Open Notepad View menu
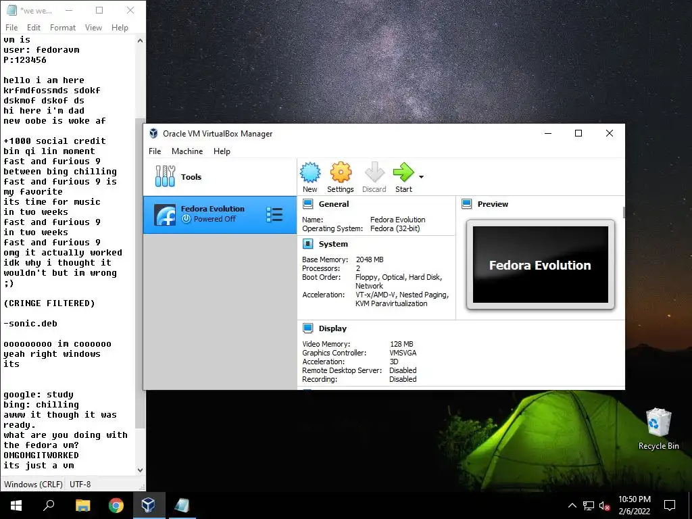 [93, 27]
